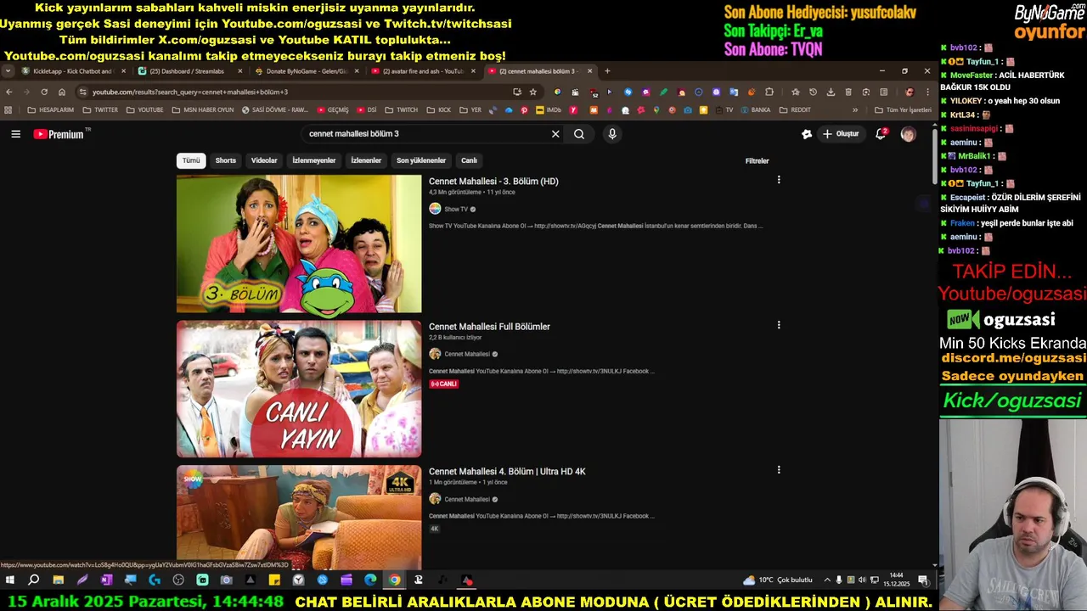Open File Explorer from the taskbar
Screen dimensions: 1087x611
[x=58, y=580]
